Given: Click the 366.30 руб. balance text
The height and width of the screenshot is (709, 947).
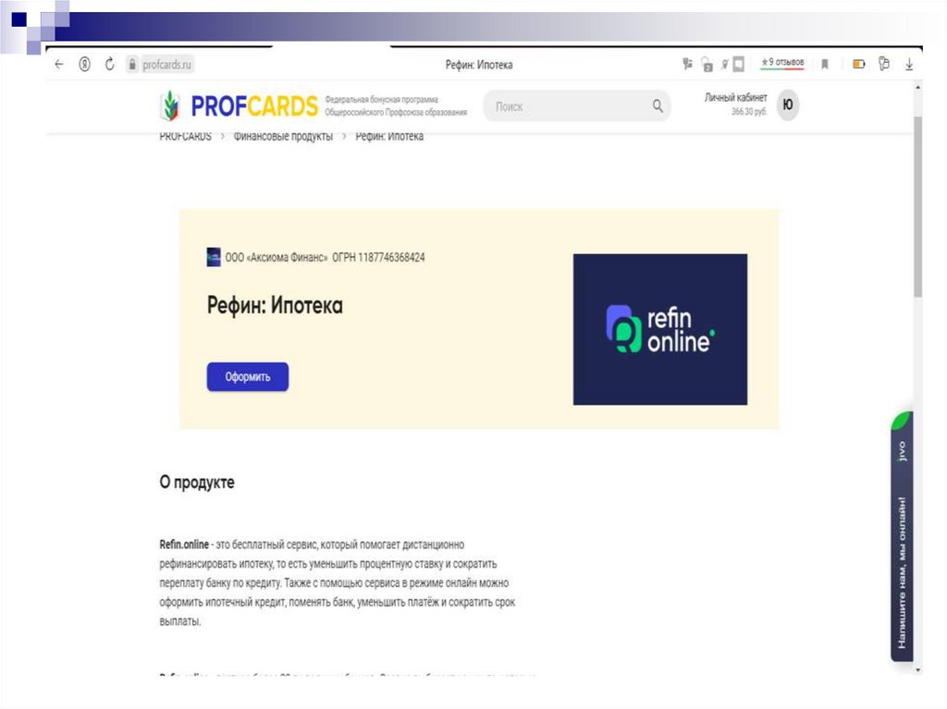Looking at the screenshot, I should coord(749,112).
